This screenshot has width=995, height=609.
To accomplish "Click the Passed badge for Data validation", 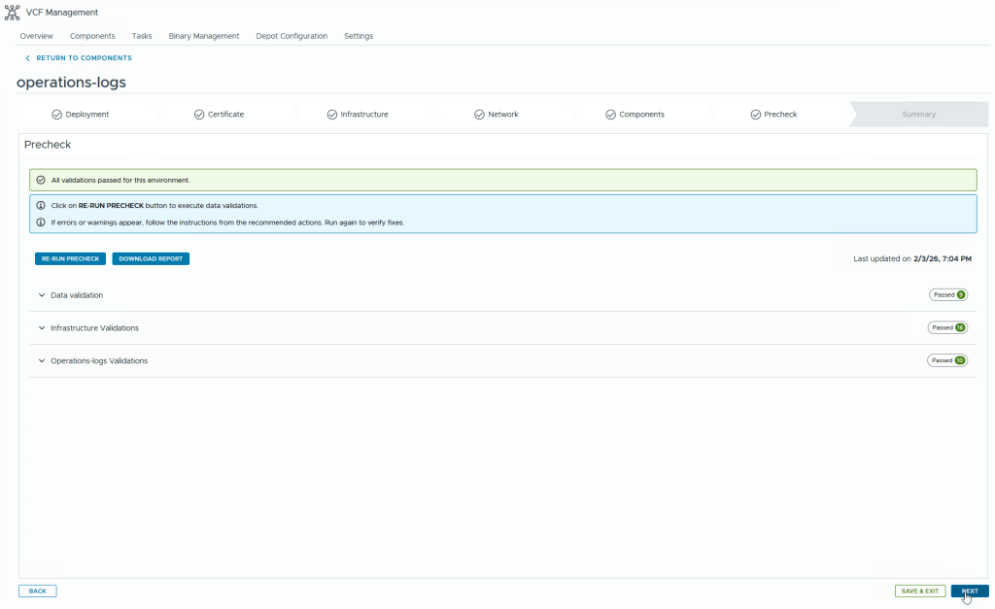I will 947,294.
